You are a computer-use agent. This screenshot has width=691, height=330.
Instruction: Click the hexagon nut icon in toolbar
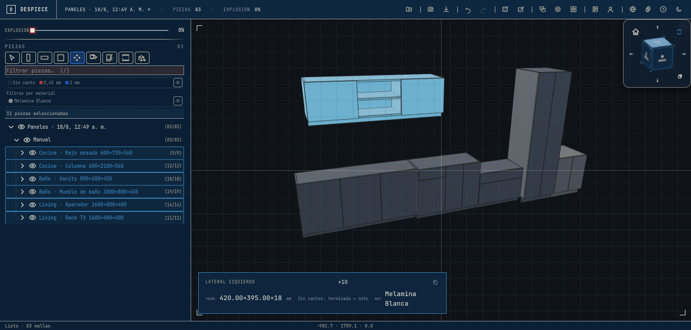click(x=558, y=9)
